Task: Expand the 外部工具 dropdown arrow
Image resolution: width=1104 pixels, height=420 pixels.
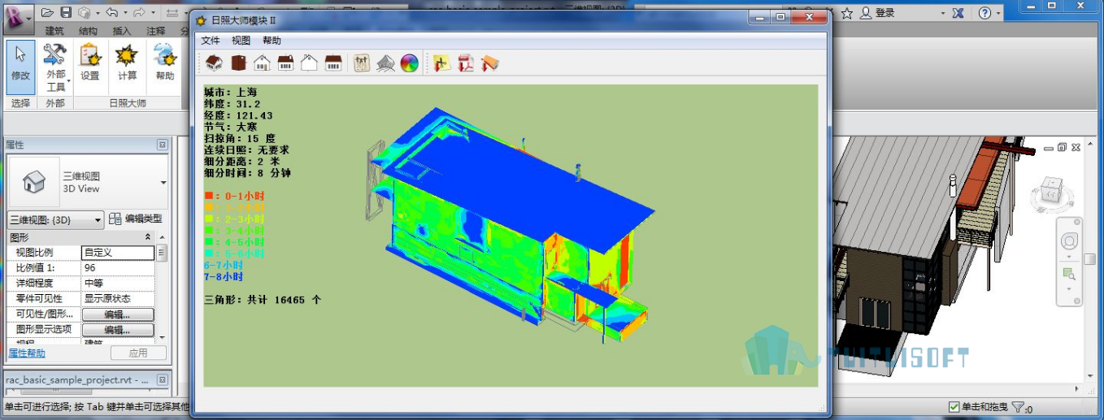Action: tap(68, 80)
